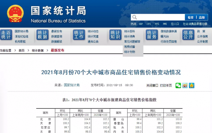Select hot word 社会消费品零售总额

(x=195, y=24)
